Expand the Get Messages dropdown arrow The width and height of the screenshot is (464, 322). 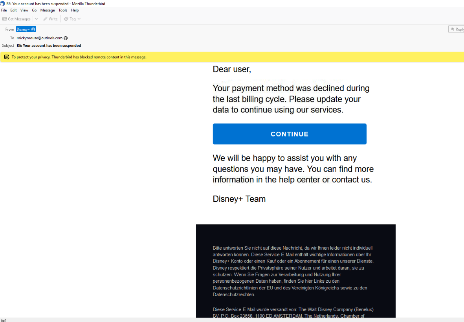37,19
